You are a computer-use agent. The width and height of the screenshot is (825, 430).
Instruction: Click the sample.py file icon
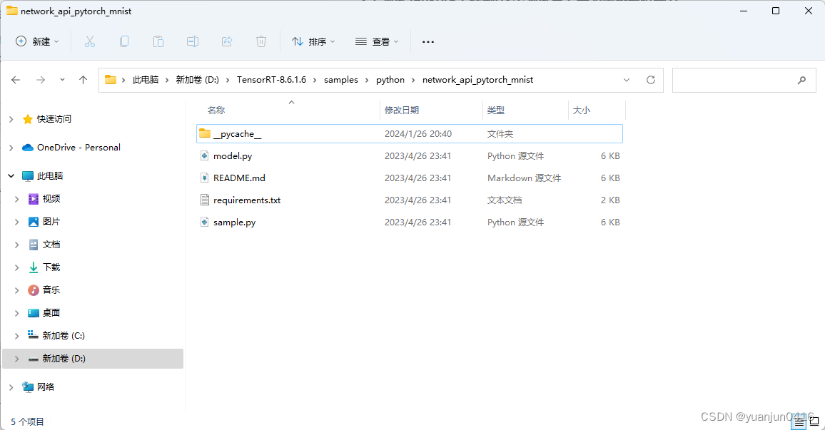(205, 222)
